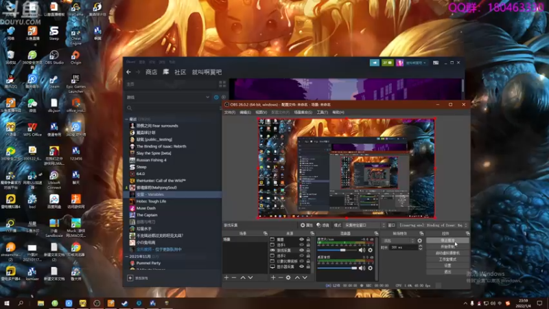Image resolution: width=549 pixels, height=309 pixels.
Task: Open OBS 场景集合(S) menu
Action: [x=303, y=113]
